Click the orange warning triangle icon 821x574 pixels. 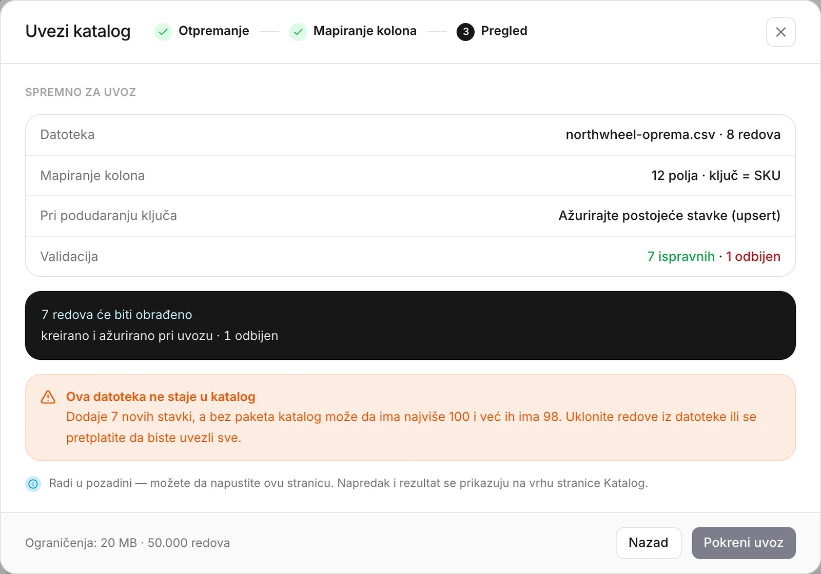(x=48, y=397)
